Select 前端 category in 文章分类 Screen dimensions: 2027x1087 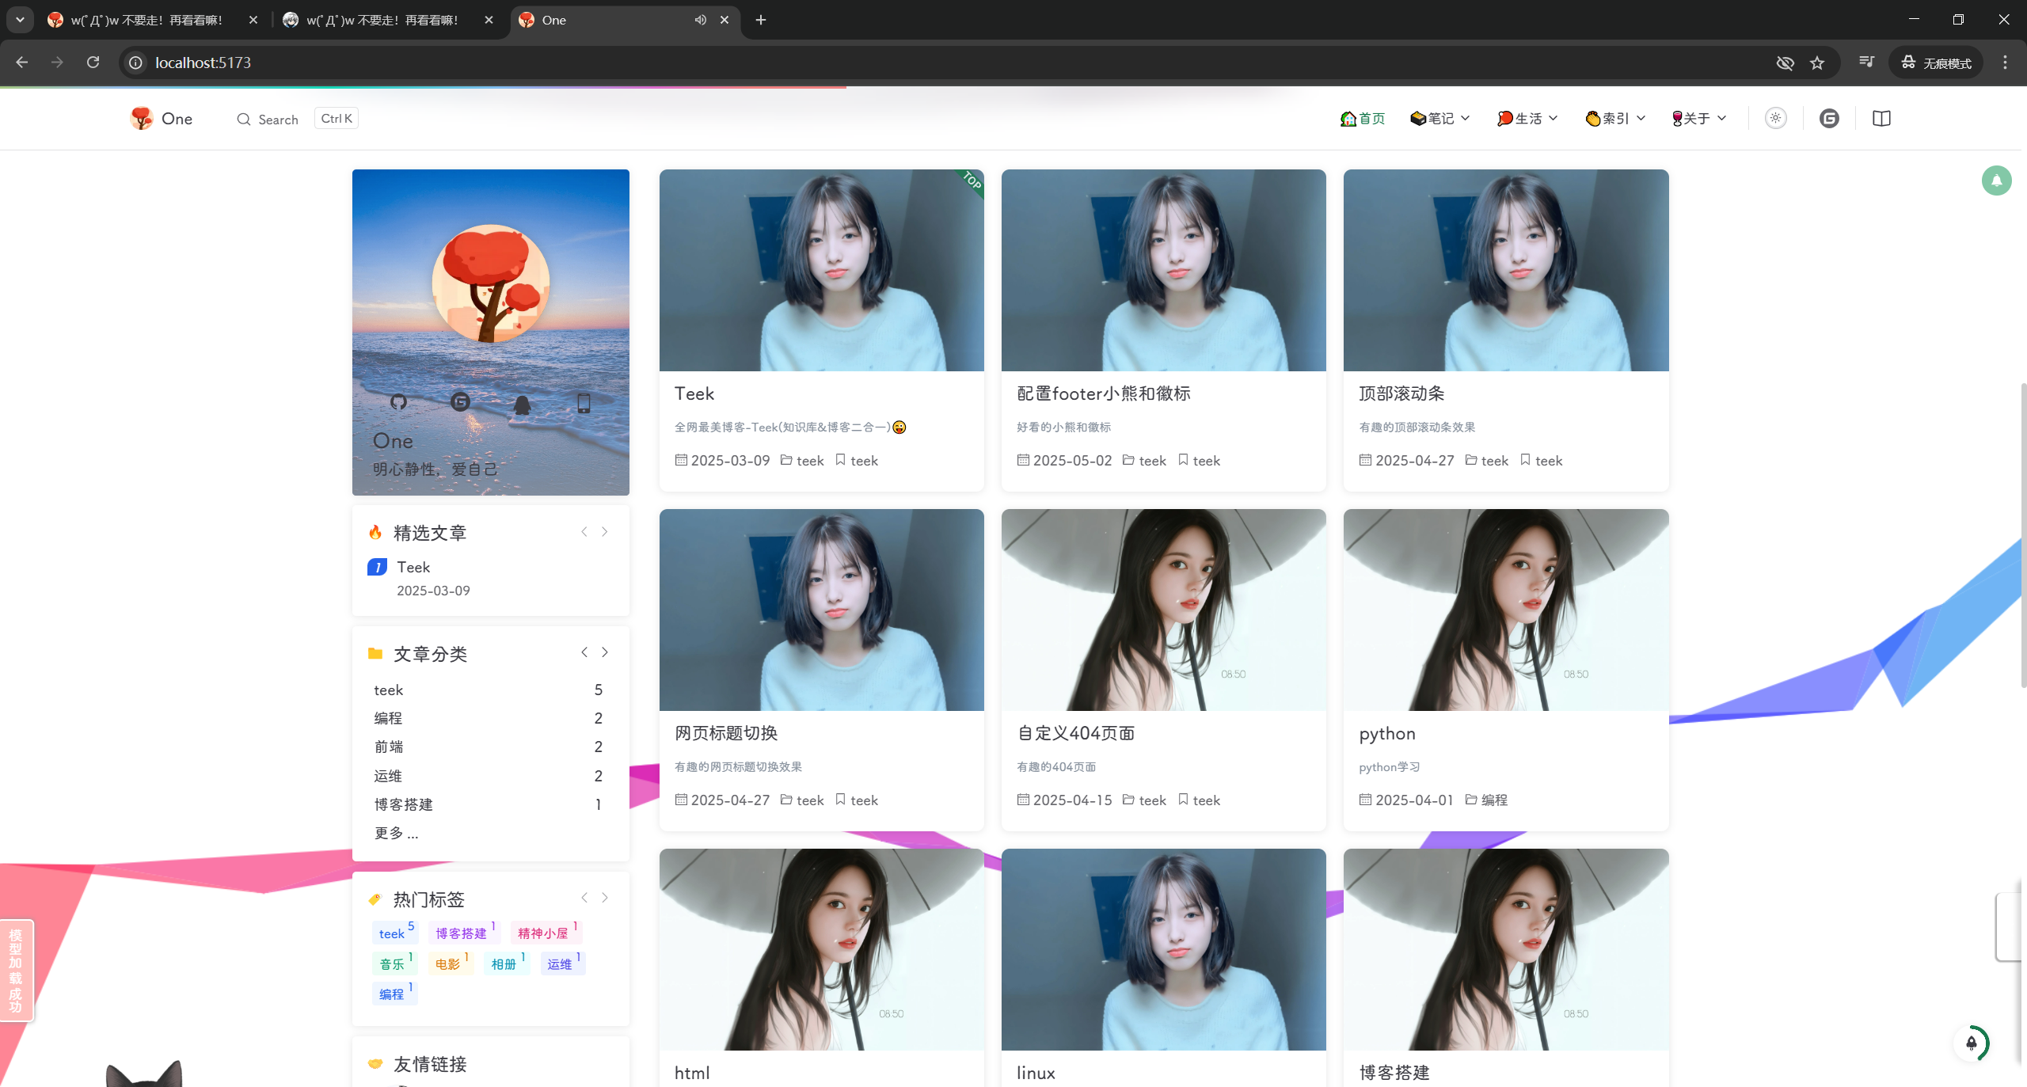[x=489, y=747]
